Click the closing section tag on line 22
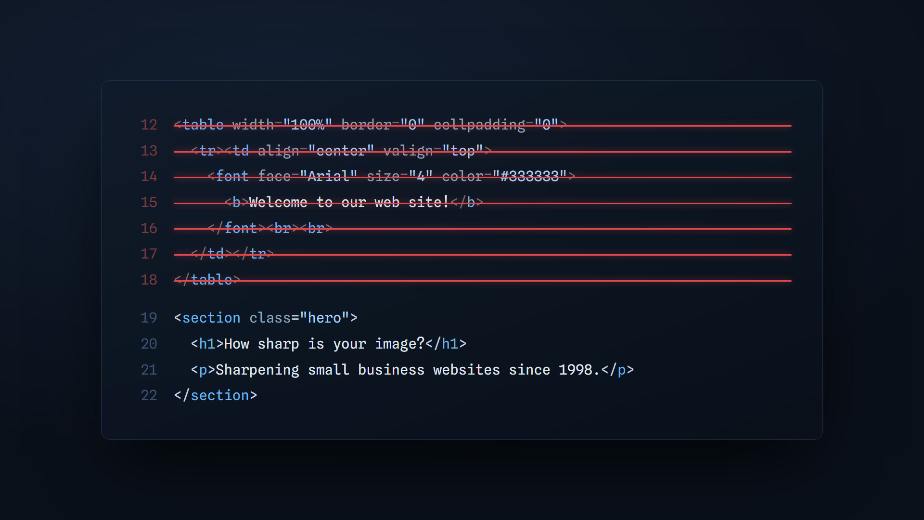The width and height of the screenshot is (924, 520). pyautogui.click(x=216, y=395)
